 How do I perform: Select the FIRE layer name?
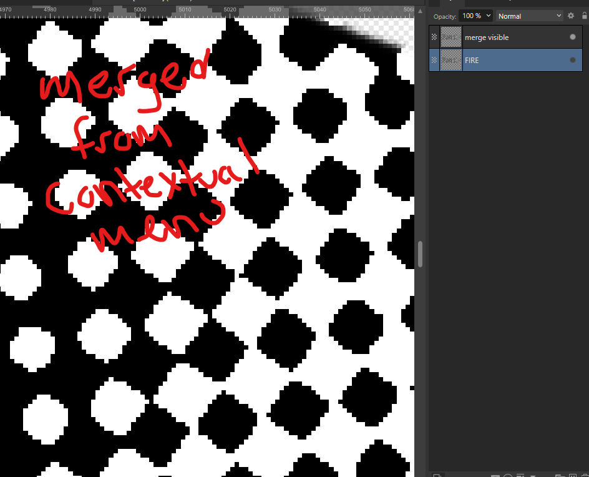[x=472, y=60]
